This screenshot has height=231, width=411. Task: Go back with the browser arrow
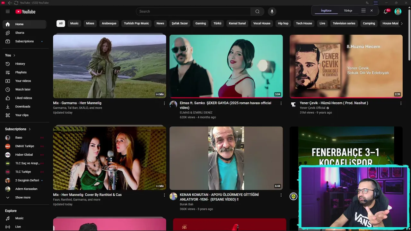point(10,3)
